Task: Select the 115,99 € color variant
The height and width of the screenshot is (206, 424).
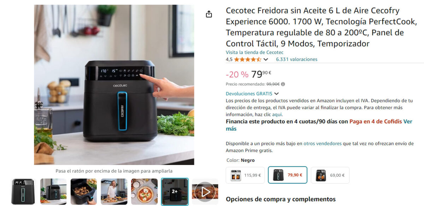Action: (x=245, y=175)
